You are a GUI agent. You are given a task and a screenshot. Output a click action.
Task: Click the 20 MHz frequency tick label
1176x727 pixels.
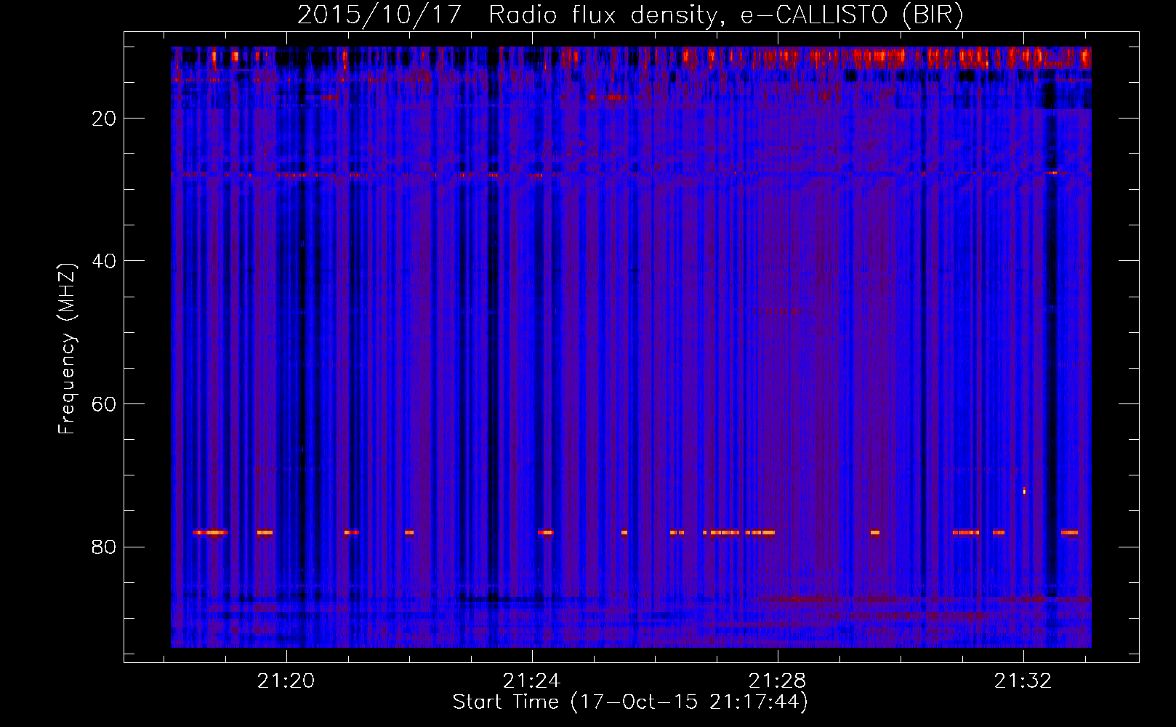tap(104, 119)
